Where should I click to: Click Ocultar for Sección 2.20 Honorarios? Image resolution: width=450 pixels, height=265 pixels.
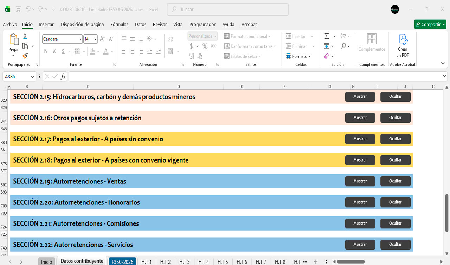click(395, 202)
